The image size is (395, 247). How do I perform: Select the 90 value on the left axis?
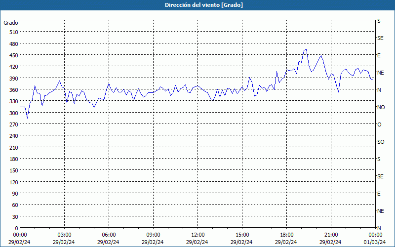pos(15,194)
